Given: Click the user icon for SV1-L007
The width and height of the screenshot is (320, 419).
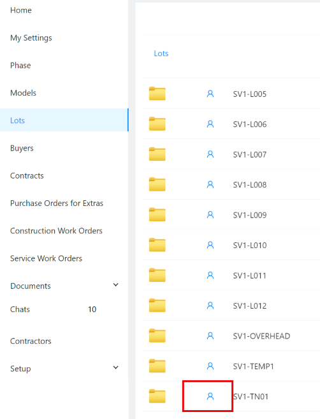Looking at the screenshot, I should pos(210,154).
